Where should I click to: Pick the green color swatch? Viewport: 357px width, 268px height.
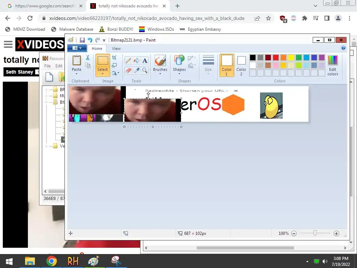pyautogui.click(x=299, y=58)
